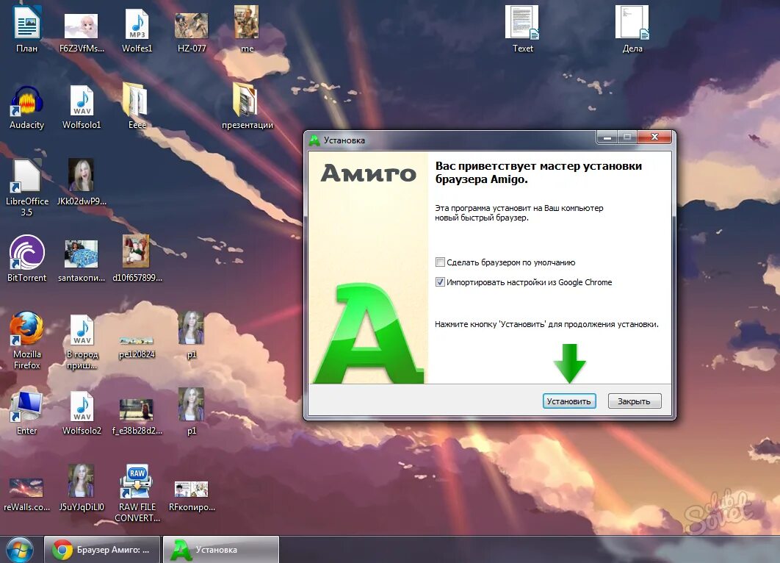The height and width of the screenshot is (563, 780).
Task: Select the HZ-077 image icon
Action: pos(192,26)
